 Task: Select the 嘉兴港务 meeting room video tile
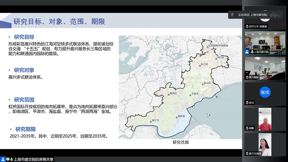265,68
